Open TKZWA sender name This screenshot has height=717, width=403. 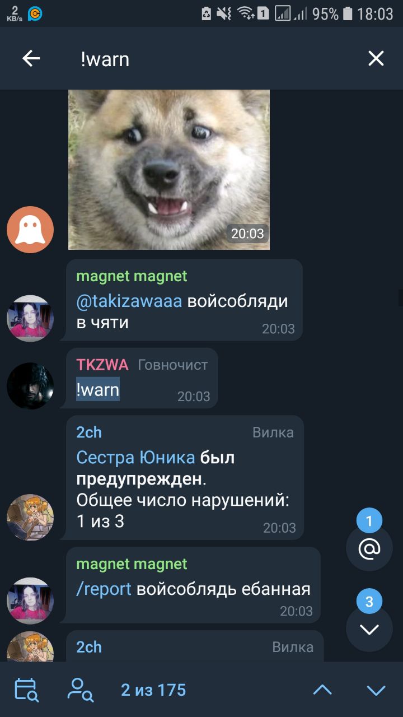tap(102, 365)
